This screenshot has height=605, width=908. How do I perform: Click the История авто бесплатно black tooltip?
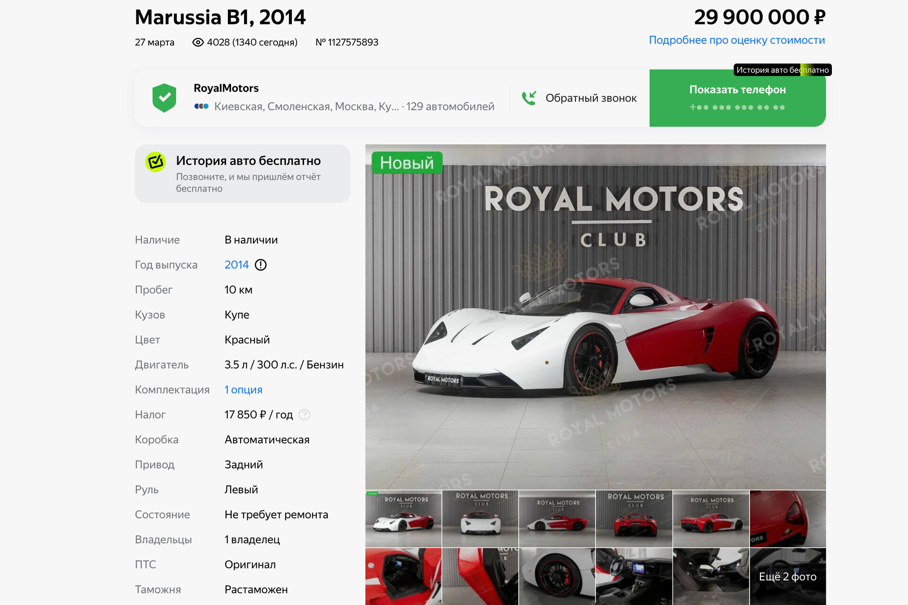pos(782,70)
